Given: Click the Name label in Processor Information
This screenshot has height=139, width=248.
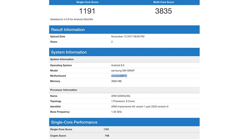Looking at the screenshot, I should (x=54, y=96).
